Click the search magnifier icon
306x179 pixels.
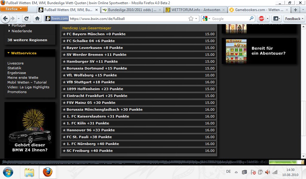[252, 18]
